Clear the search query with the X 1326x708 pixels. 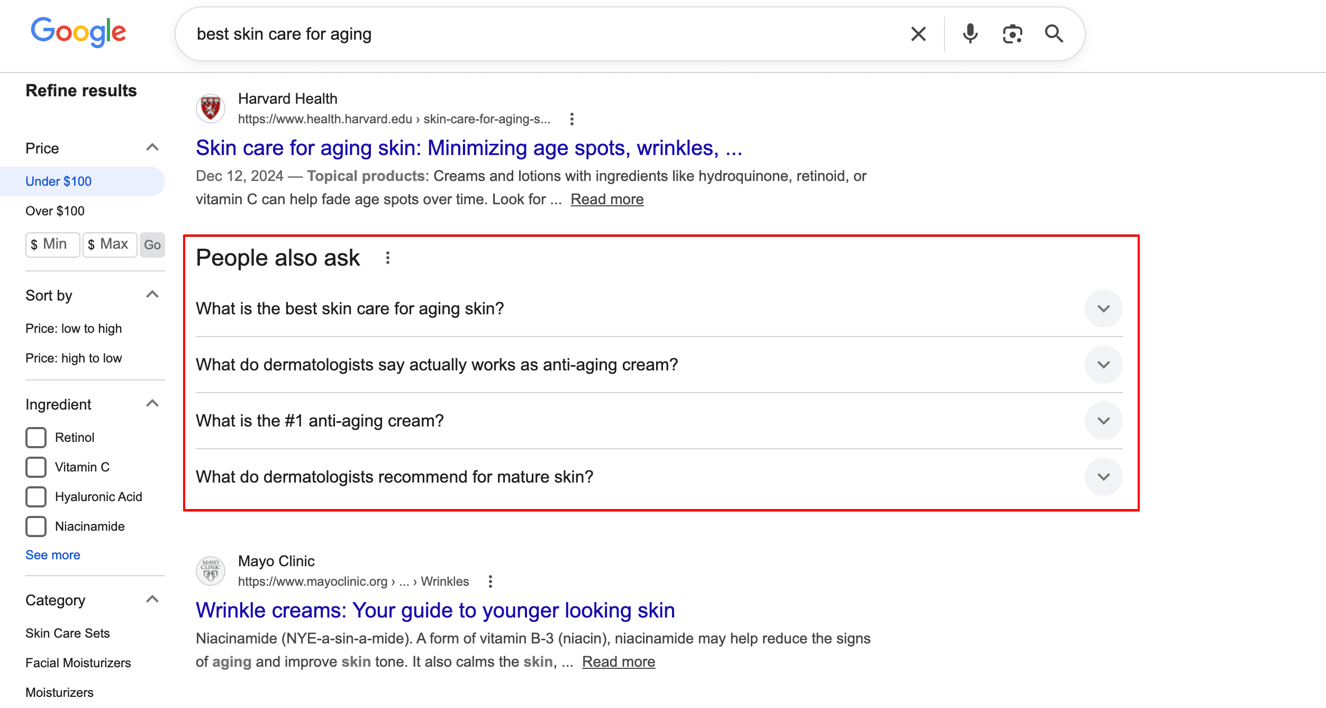(x=918, y=33)
